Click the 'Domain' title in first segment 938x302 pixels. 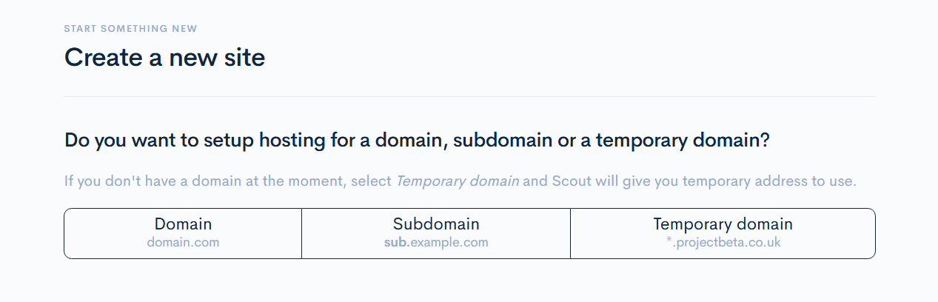(183, 224)
